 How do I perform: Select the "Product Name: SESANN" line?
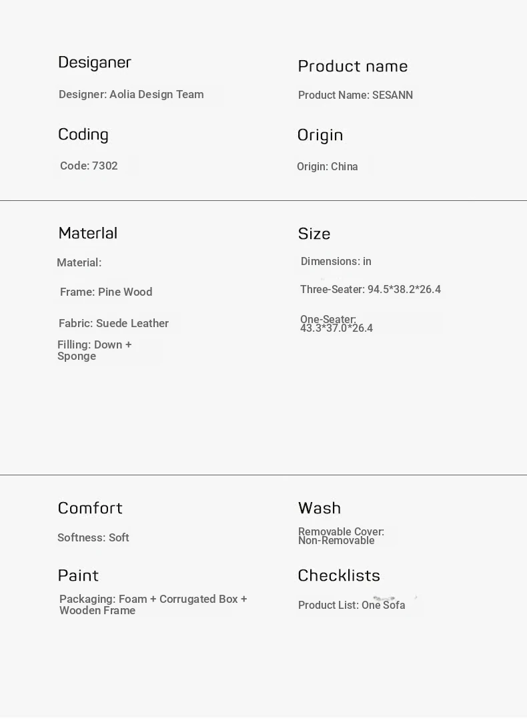coord(356,95)
